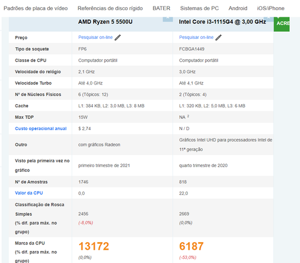Image resolution: width=300 pixels, height=263 pixels.
Task: Click the pencil icon under AMD Ryzen price
Action: 118,38
